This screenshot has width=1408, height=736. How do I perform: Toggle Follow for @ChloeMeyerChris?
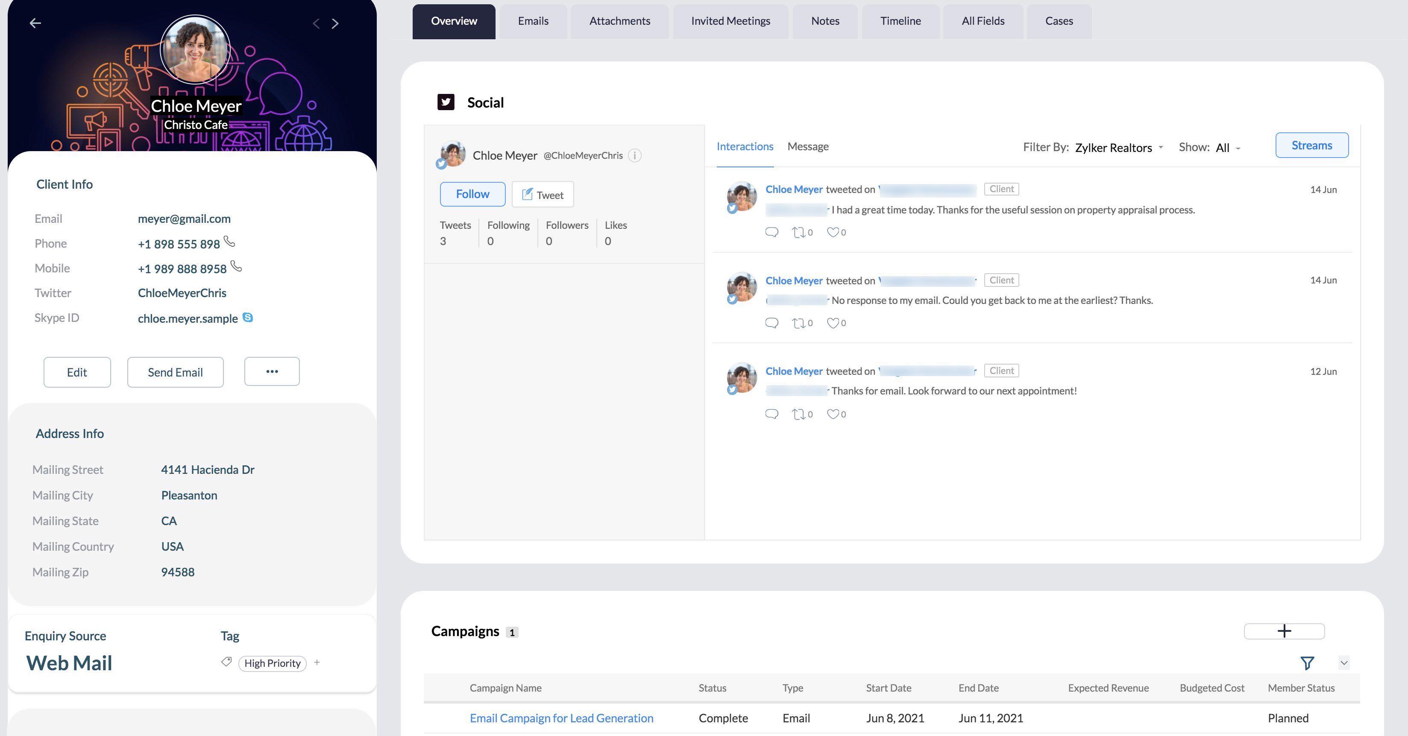coord(472,194)
